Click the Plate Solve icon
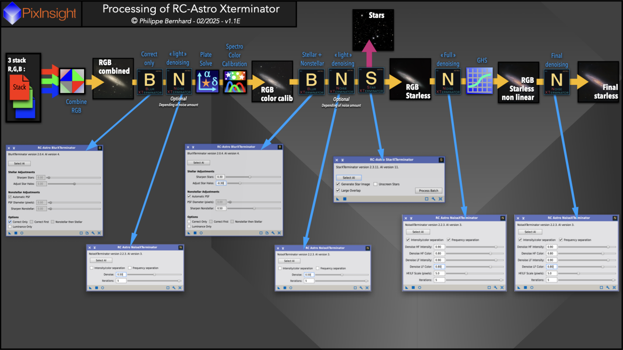Screen dimensions: 623x350 [x=207, y=81]
